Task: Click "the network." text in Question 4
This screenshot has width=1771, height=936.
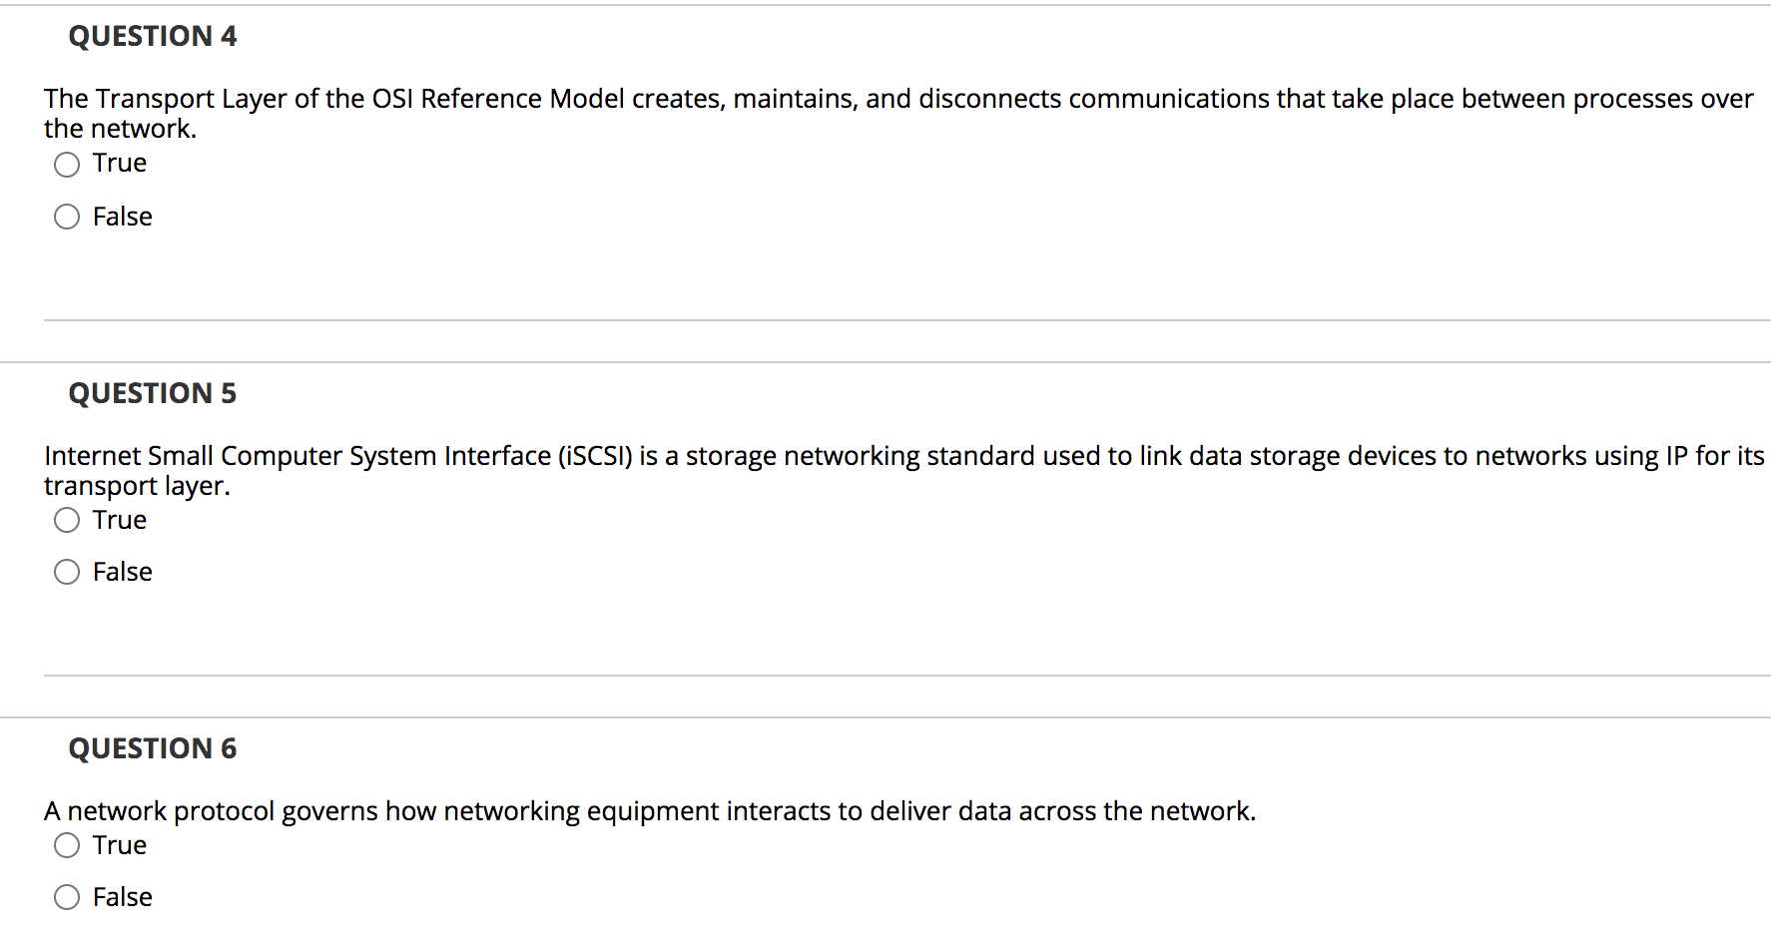Action: (120, 129)
